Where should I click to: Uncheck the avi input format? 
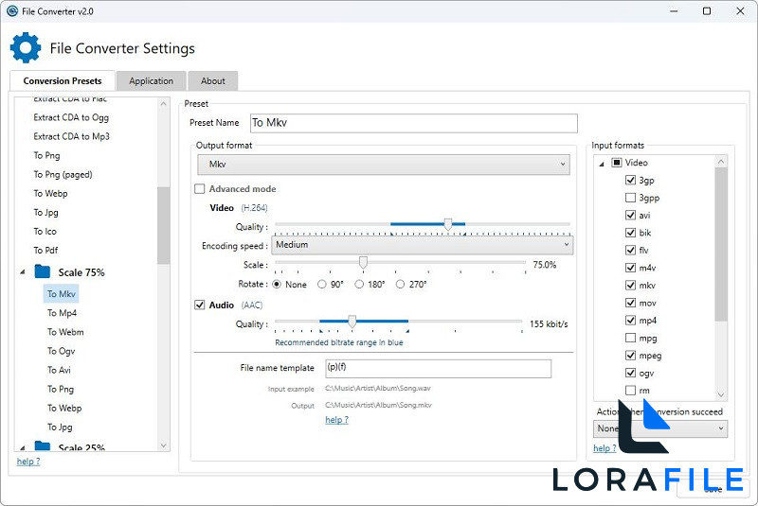click(x=630, y=215)
